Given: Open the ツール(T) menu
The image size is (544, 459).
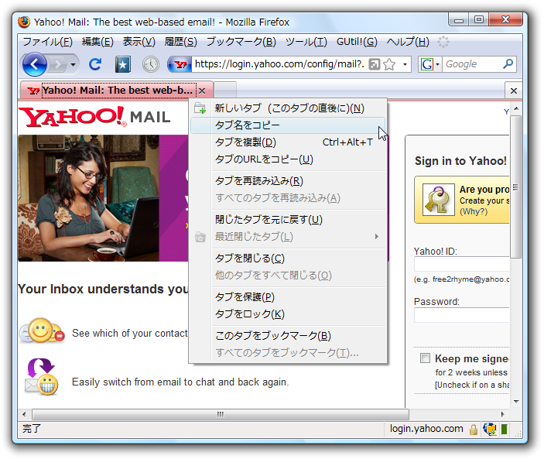Looking at the screenshot, I should (306, 42).
